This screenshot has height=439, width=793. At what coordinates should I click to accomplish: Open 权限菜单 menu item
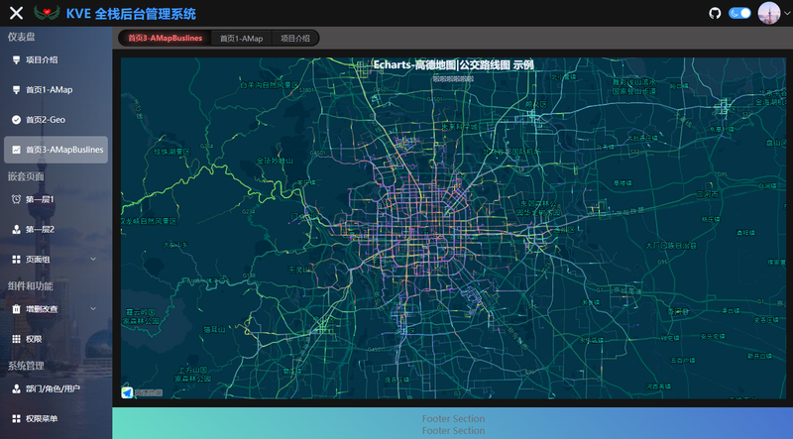click(56, 418)
